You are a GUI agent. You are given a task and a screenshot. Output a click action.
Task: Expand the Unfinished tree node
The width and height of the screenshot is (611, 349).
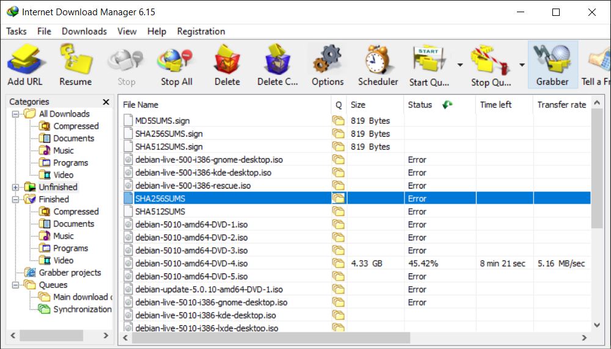16,187
